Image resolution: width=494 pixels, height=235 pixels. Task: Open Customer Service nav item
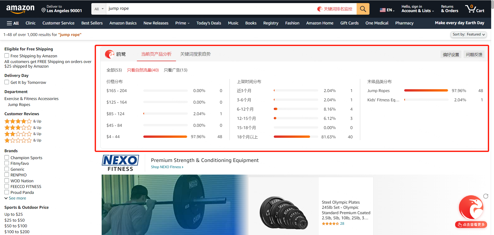[x=58, y=23]
